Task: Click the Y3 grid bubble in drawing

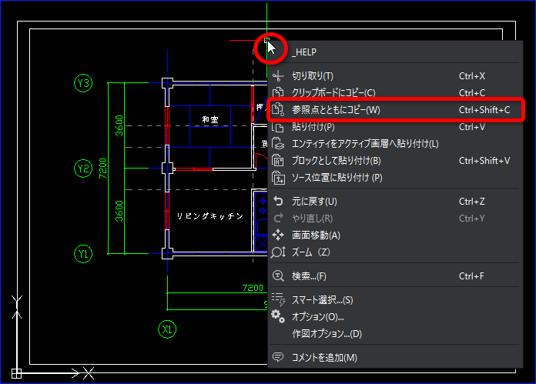Action: coord(83,83)
